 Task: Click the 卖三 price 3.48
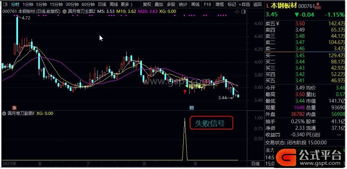[300, 36]
